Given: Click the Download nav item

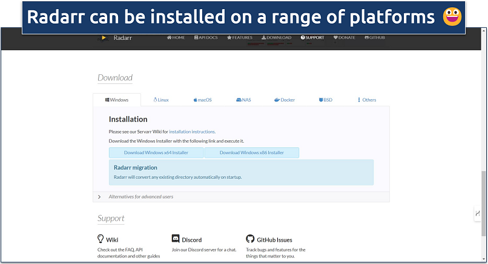Looking at the screenshot, I should pos(277,37).
